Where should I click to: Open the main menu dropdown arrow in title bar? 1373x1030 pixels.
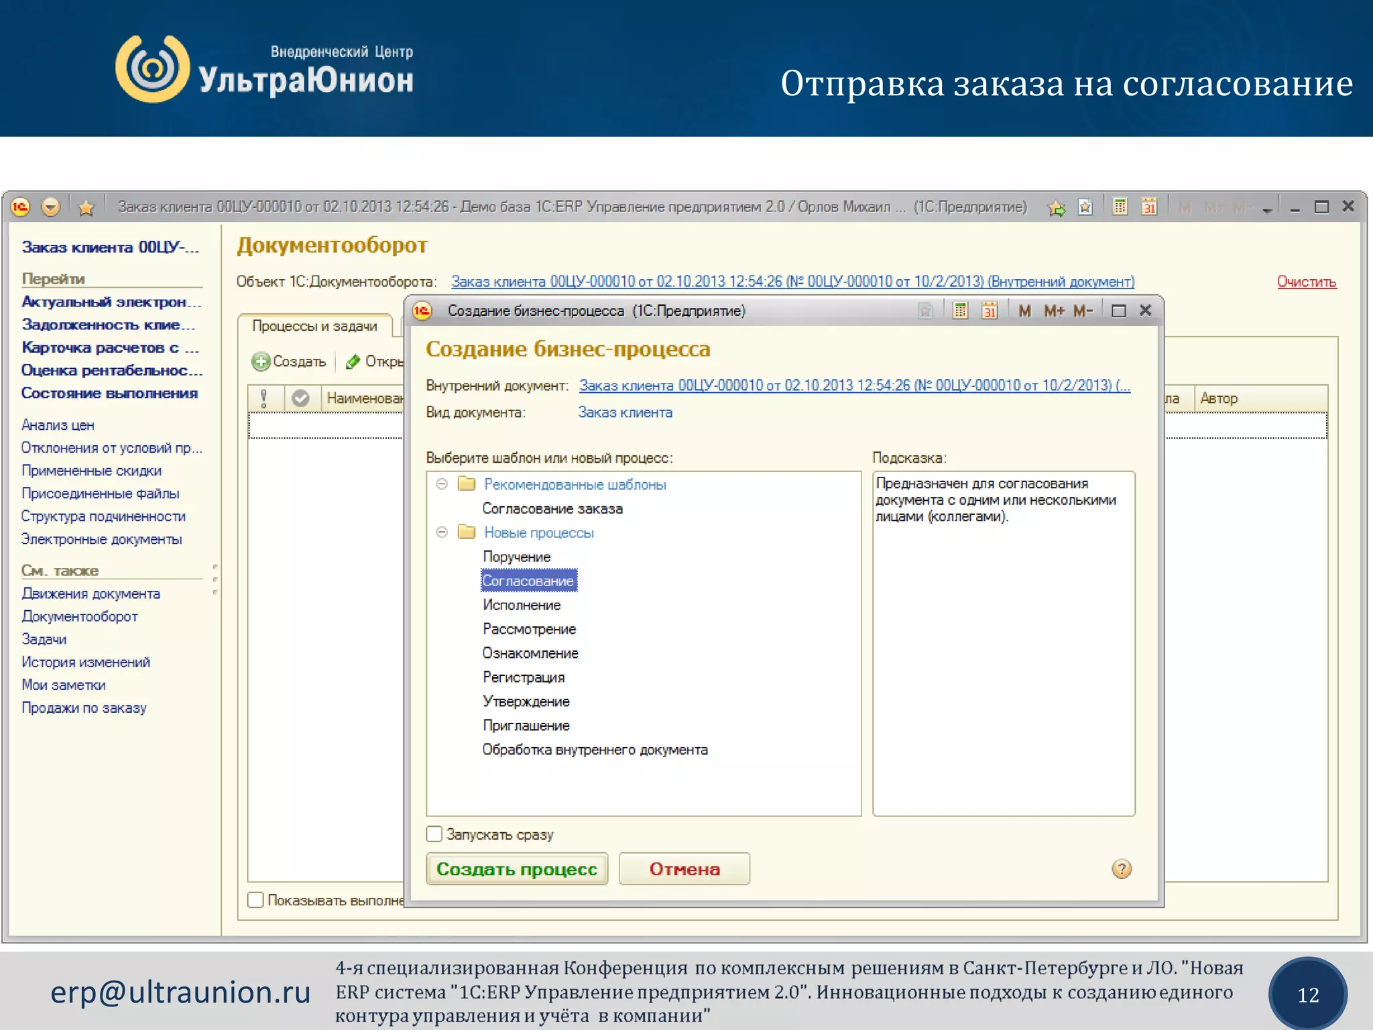coord(51,207)
